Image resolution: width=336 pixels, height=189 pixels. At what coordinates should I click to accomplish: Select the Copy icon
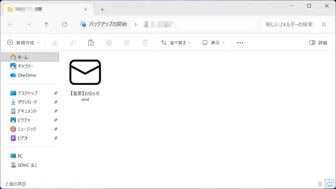coord(73,42)
